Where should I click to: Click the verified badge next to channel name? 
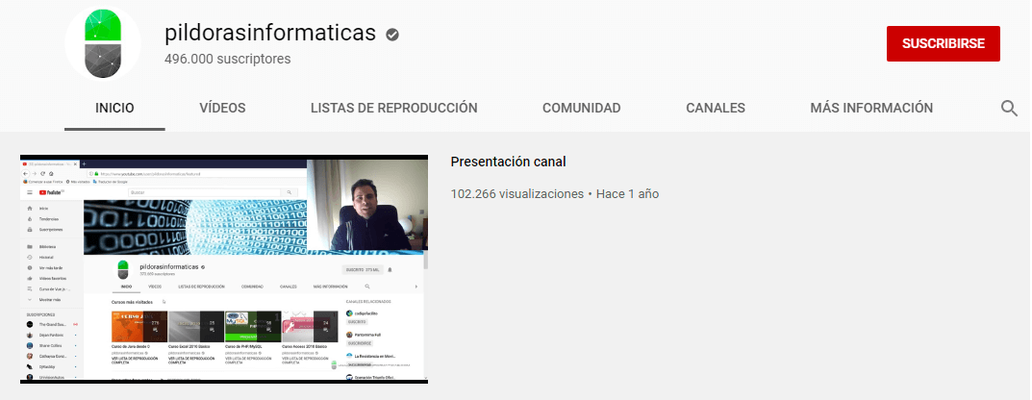click(x=392, y=35)
